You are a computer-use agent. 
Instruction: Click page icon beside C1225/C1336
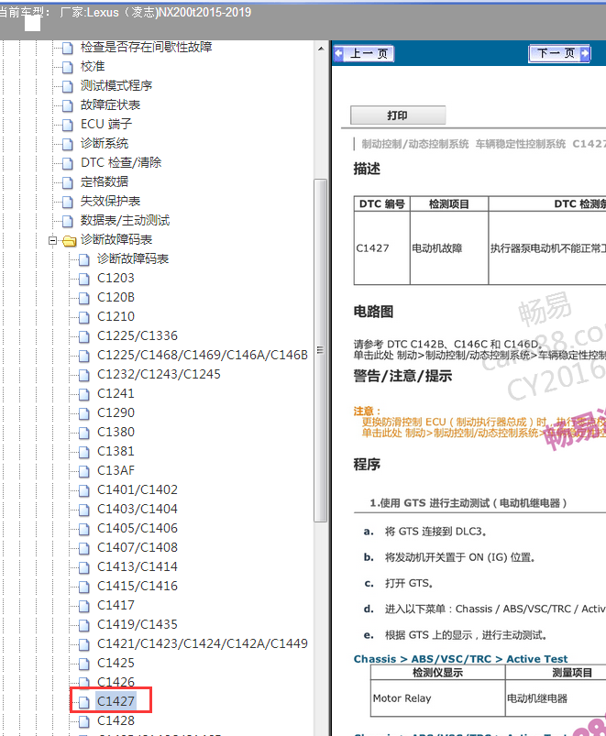tap(84, 336)
